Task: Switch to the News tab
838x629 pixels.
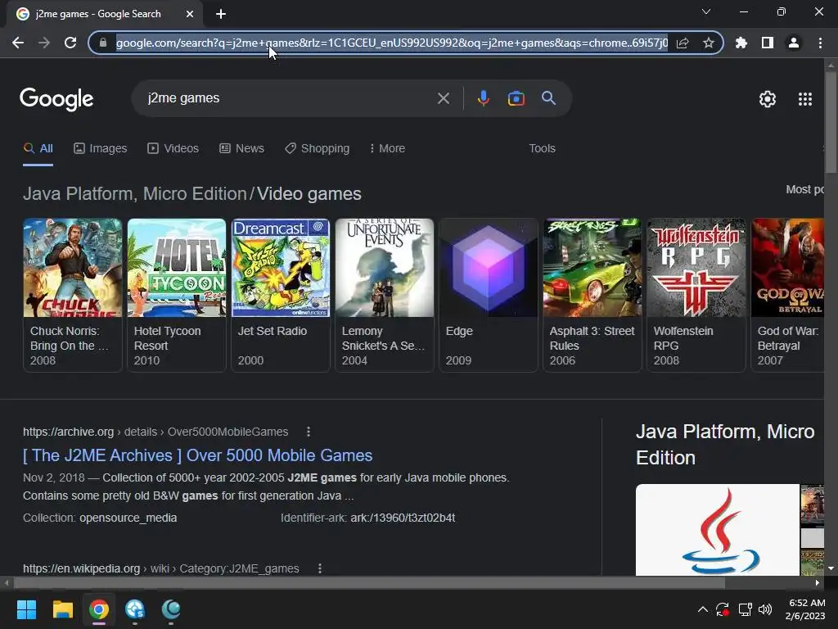Action: [241, 149]
